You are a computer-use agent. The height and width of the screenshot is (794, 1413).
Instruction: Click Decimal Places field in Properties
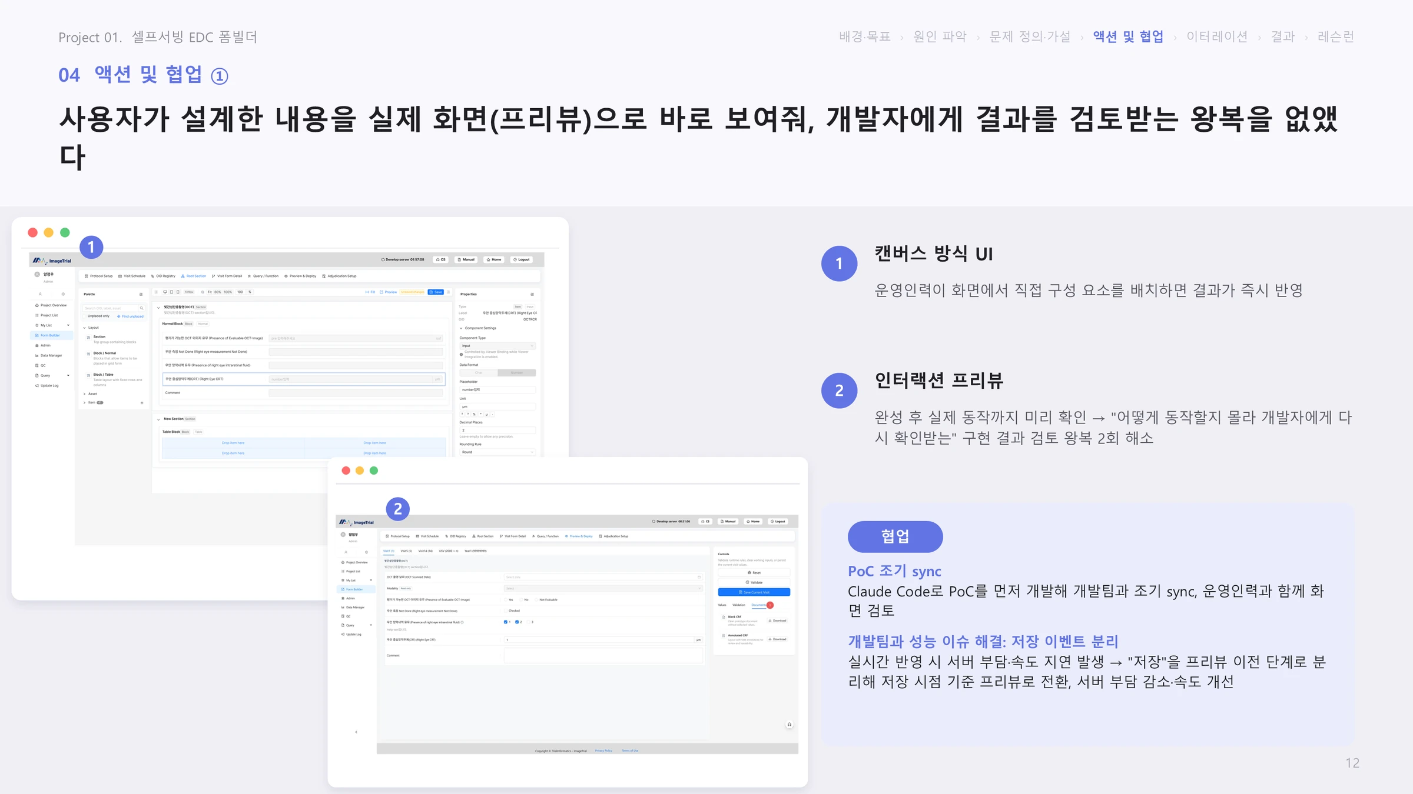point(497,431)
